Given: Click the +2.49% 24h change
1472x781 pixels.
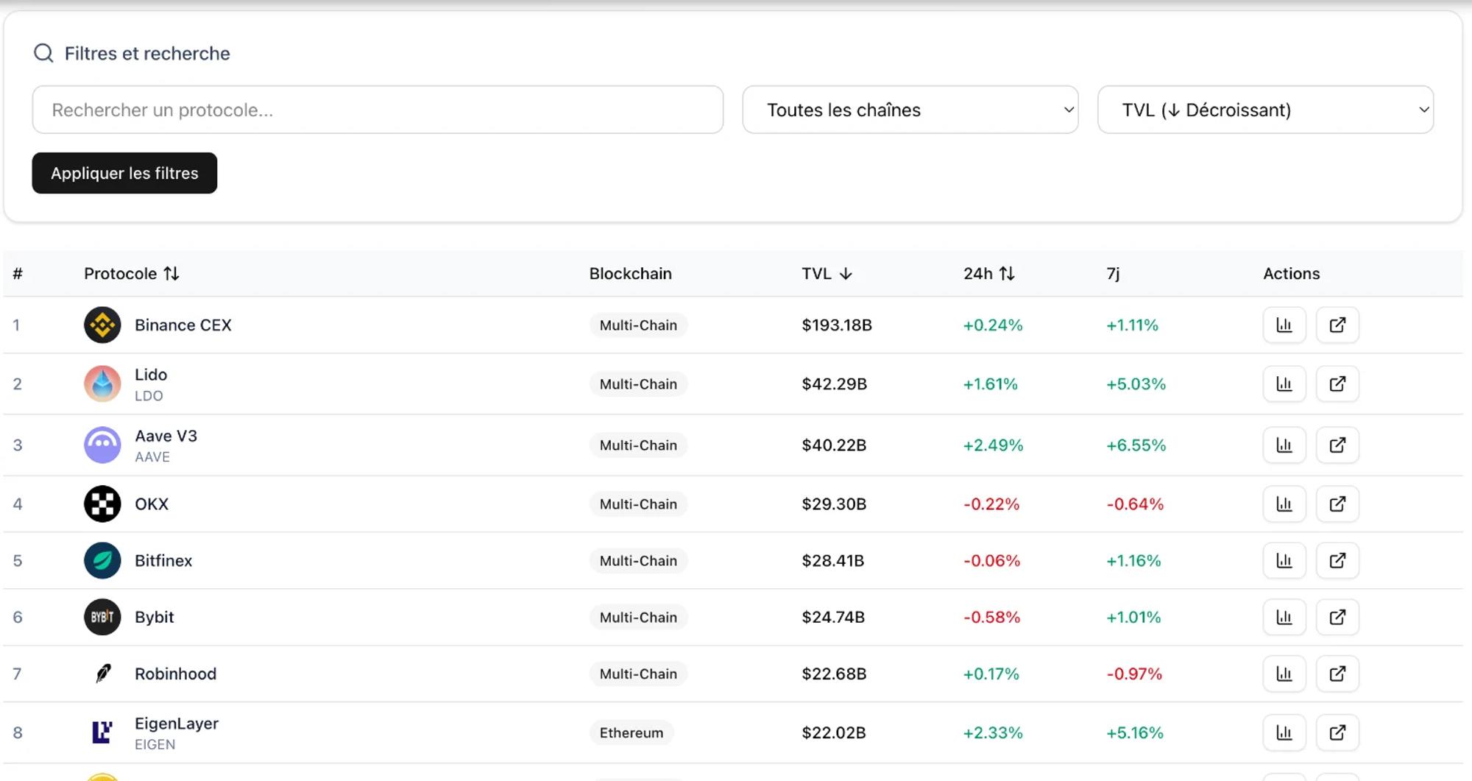Looking at the screenshot, I should tap(993, 445).
